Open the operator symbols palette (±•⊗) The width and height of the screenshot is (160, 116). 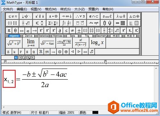(53, 16)
